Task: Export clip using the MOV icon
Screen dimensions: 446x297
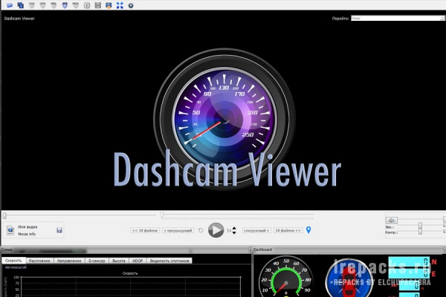Action: pos(76,5)
